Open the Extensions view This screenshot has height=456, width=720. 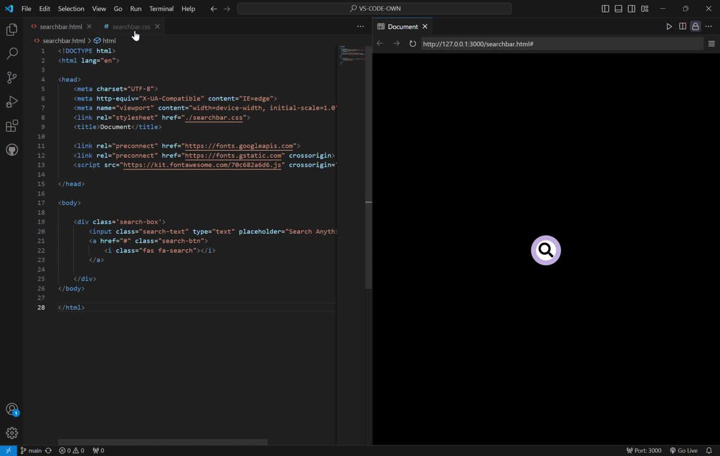pyautogui.click(x=11, y=126)
